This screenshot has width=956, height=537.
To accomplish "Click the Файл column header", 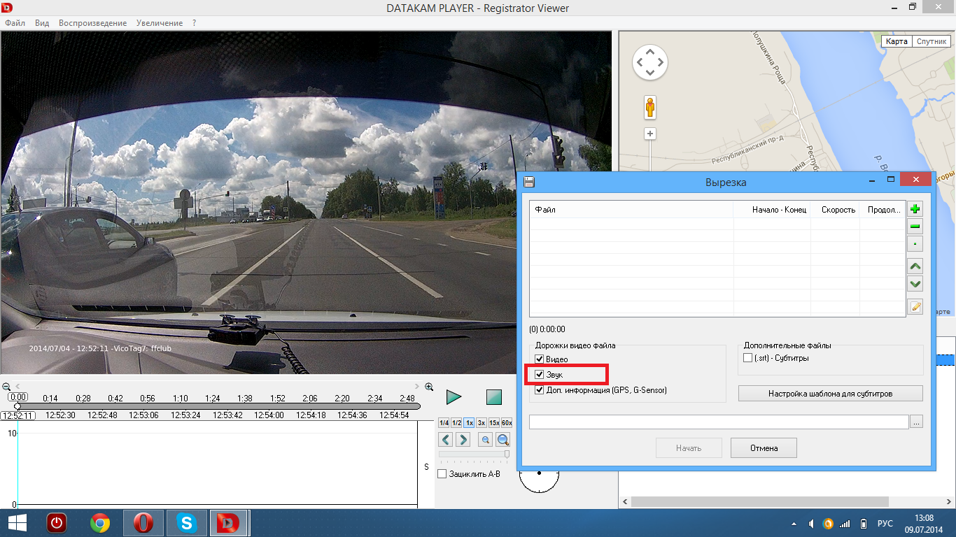I will pos(631,210).
